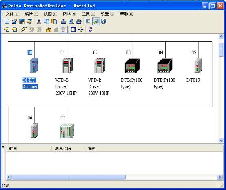Open a file using the folder icon
This screenshot has height=190, width=226.
coord(14,22)
